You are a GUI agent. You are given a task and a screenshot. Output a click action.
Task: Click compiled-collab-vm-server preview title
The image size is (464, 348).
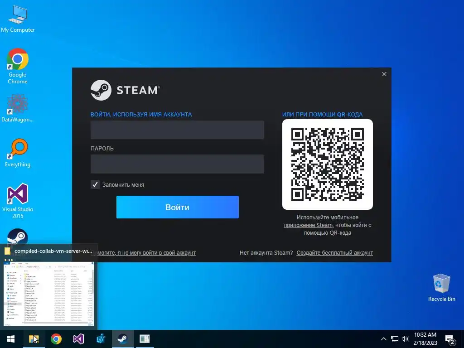tap(53, 251)
